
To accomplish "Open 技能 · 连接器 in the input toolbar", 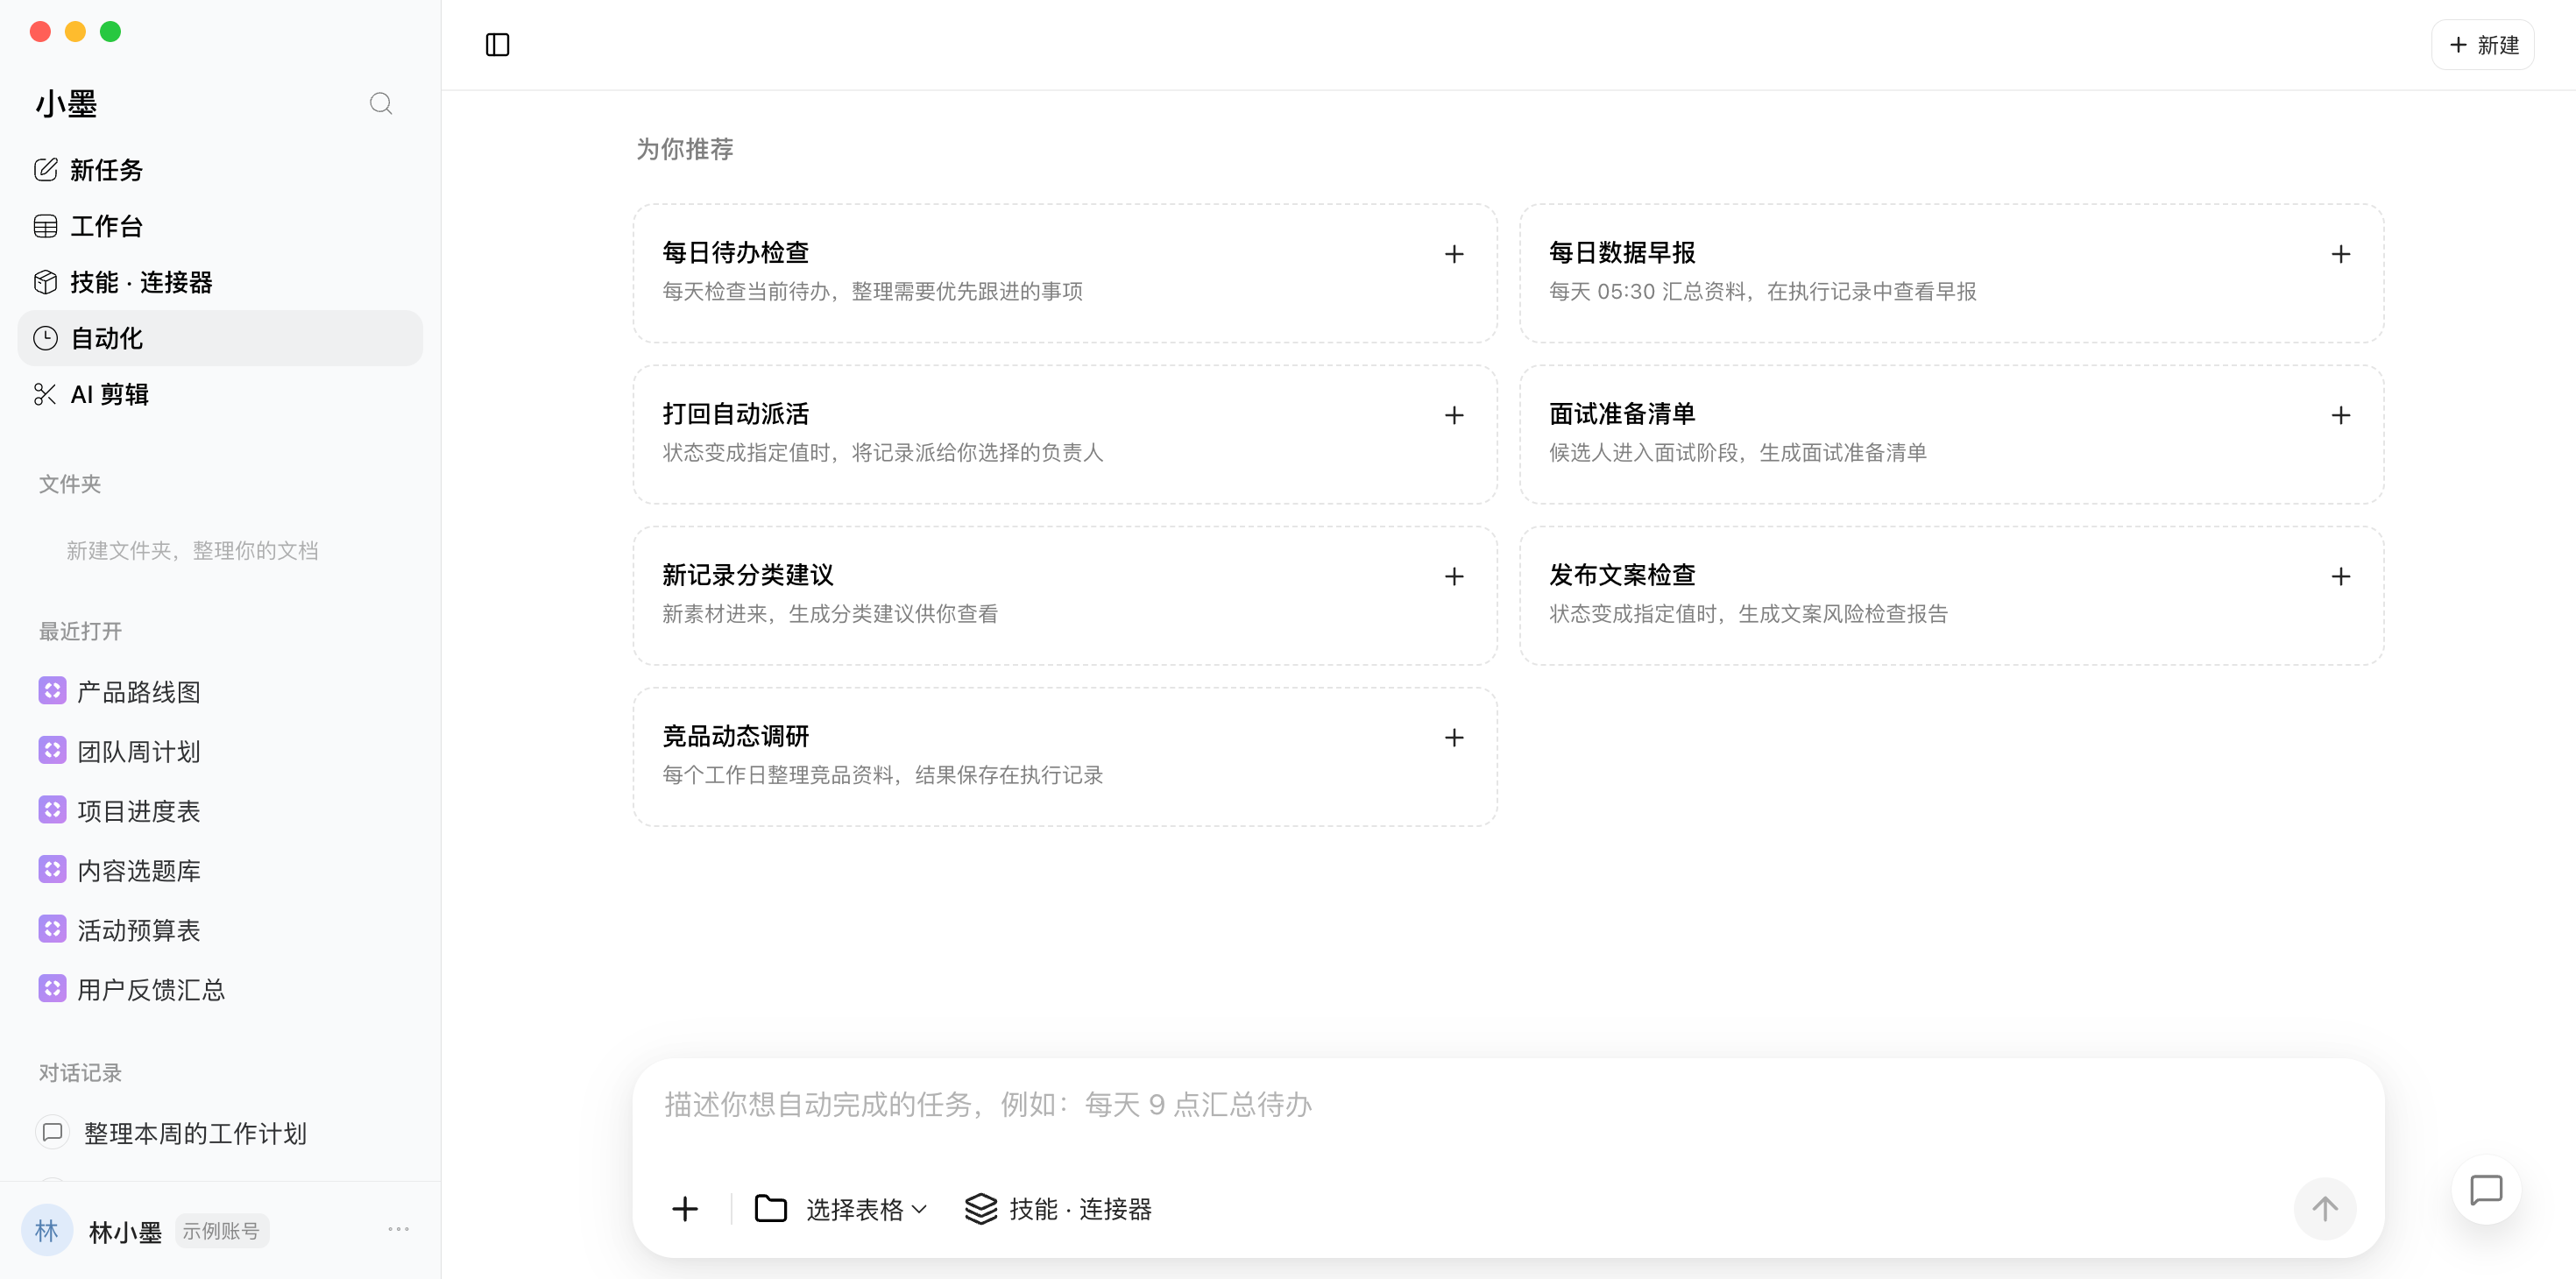I will (1058, 1209).
